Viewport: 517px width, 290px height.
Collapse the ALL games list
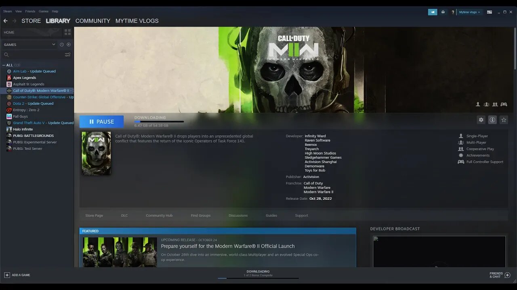coord(4,65)
